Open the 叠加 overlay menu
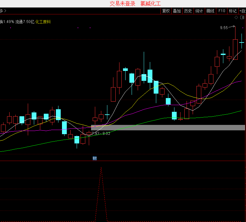The image size is (246, 222). 177,11
